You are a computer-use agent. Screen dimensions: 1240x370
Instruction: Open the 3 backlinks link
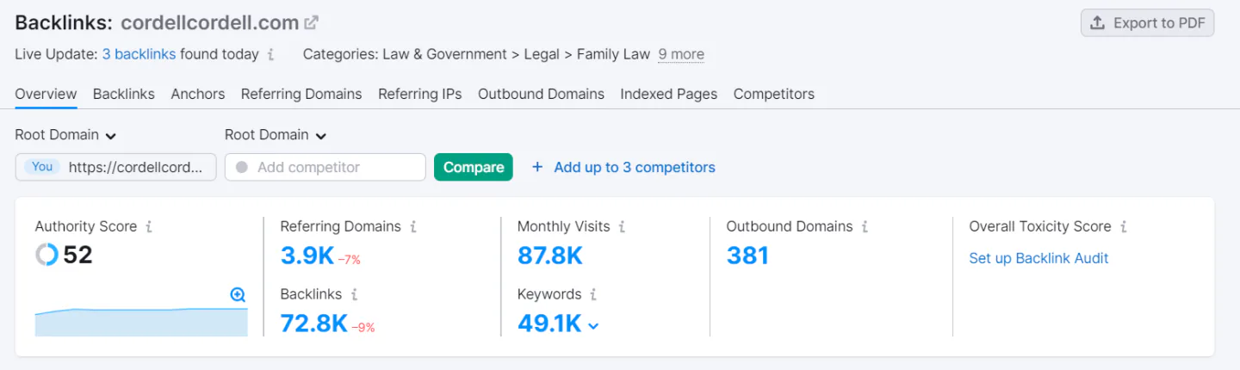pyautogui.click(x=139, y=54)
